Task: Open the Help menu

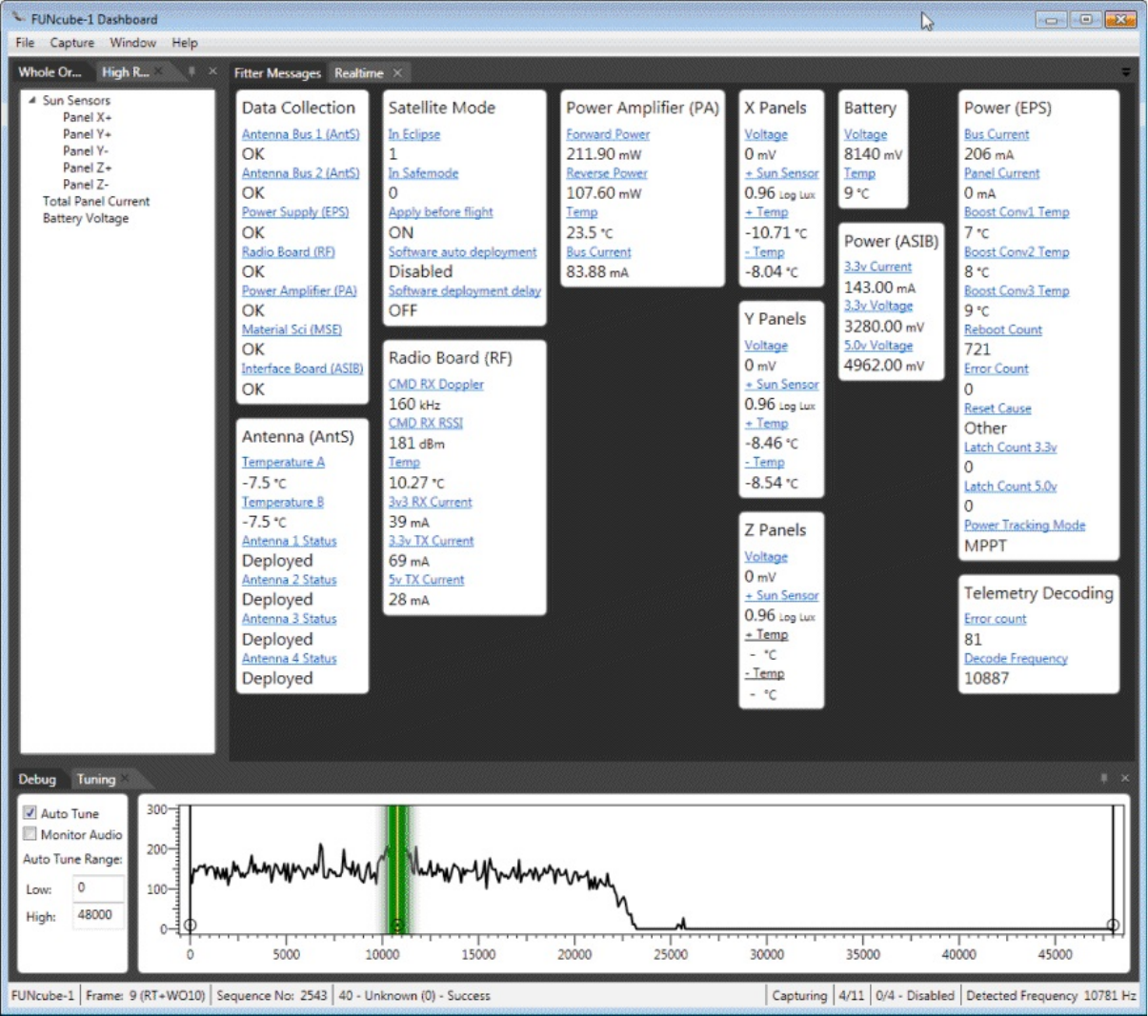Action: [x=185, y=43]
